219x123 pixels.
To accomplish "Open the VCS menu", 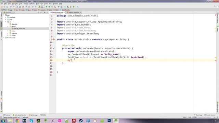I will 50,4.
